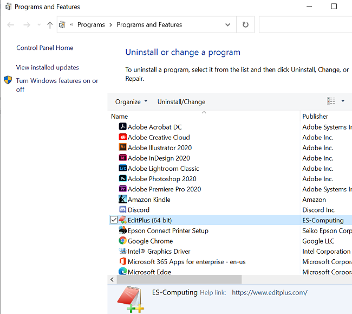Select the Google Chrome entry
The image size is (352, 314).
(150, 241)
